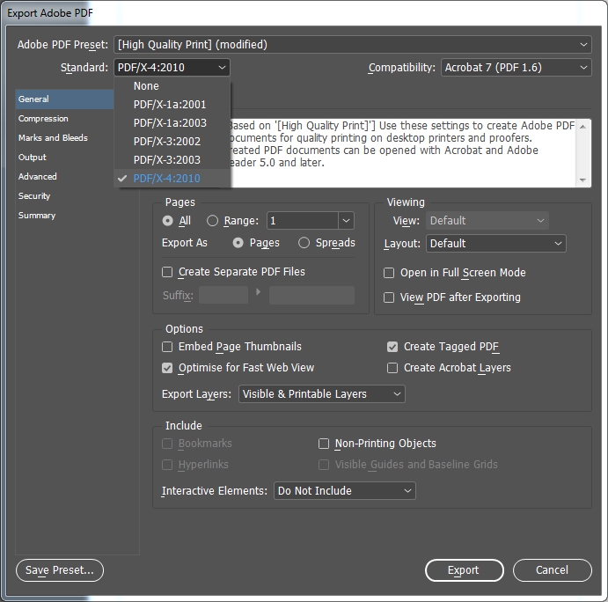Select the Range radio button

[x=212, y=221]
